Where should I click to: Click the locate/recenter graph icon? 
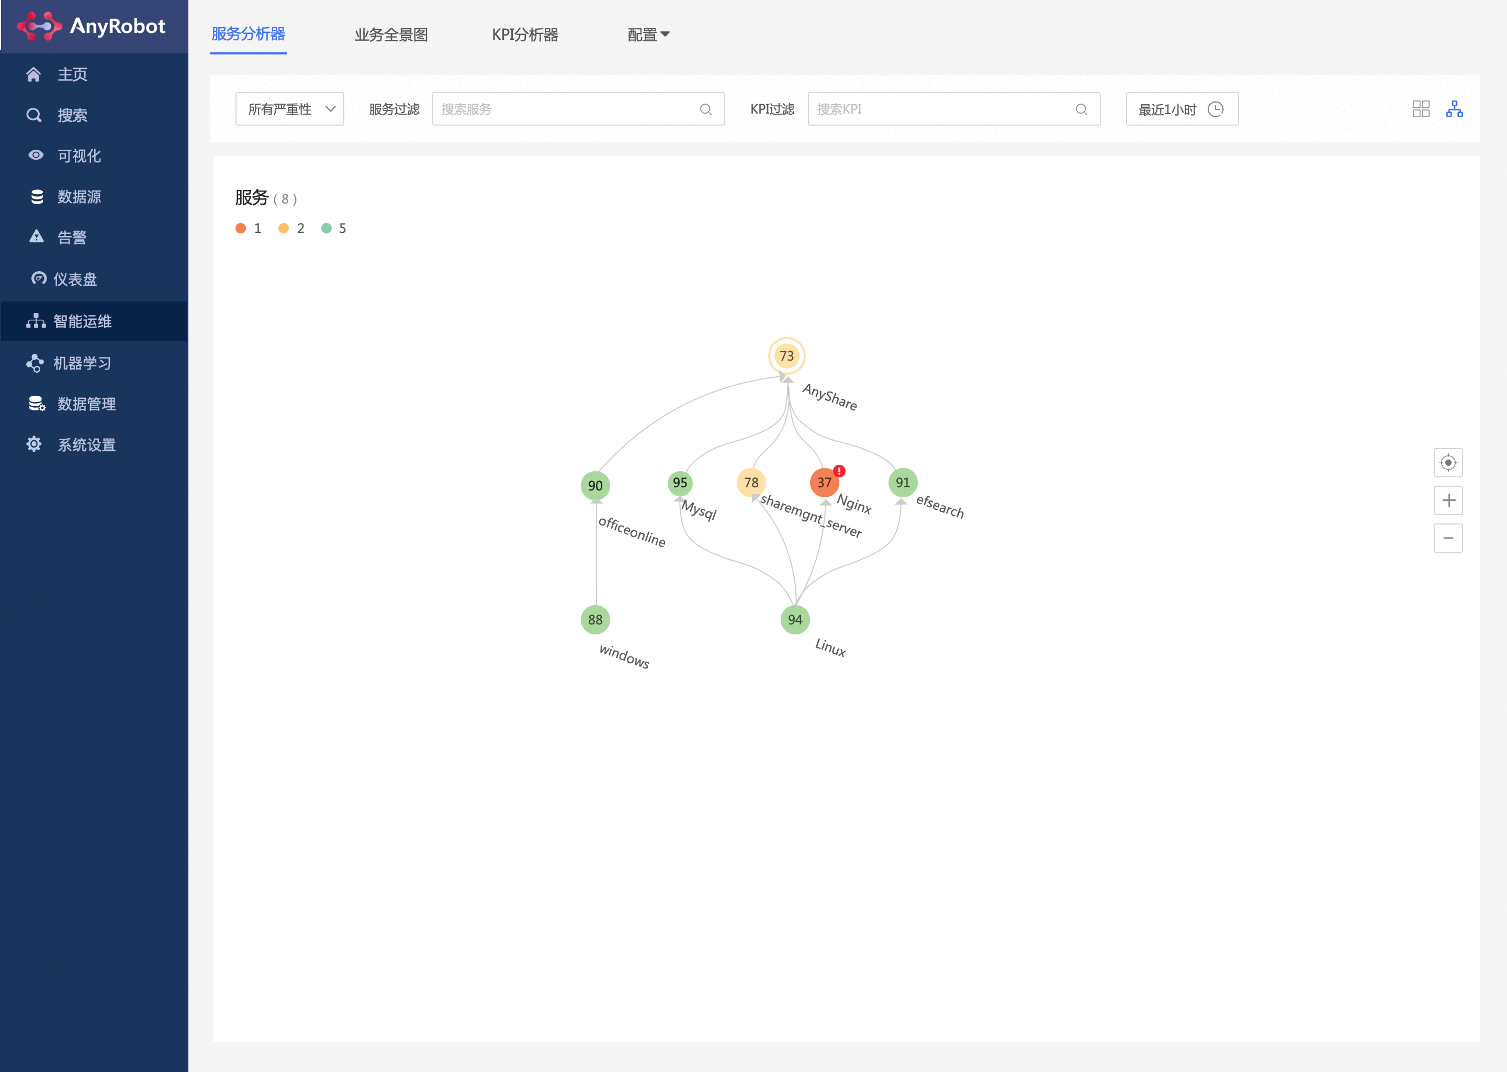click(x=1448, y=463)
